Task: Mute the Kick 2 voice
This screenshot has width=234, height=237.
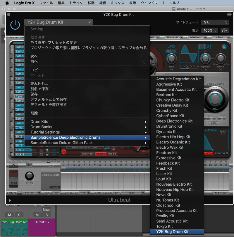Action: (x=40, y=150)
